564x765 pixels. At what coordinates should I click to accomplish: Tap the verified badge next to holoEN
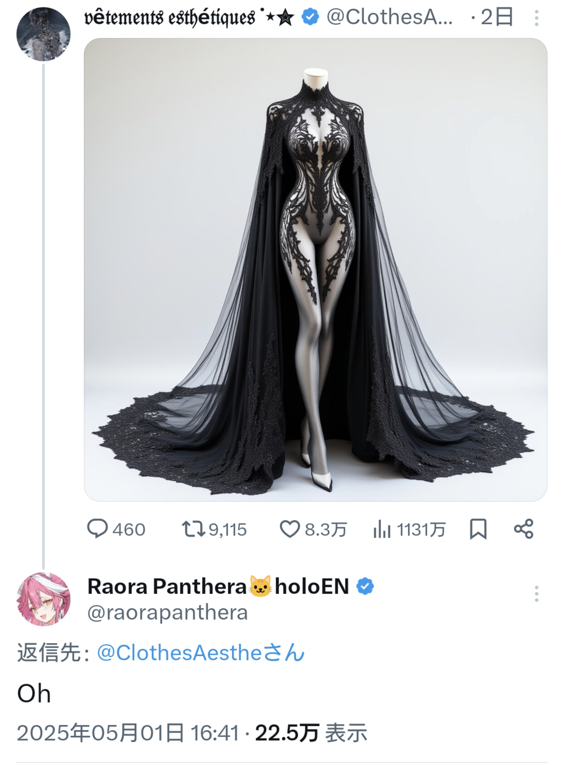pyautogui.click(x=365, y=586)
